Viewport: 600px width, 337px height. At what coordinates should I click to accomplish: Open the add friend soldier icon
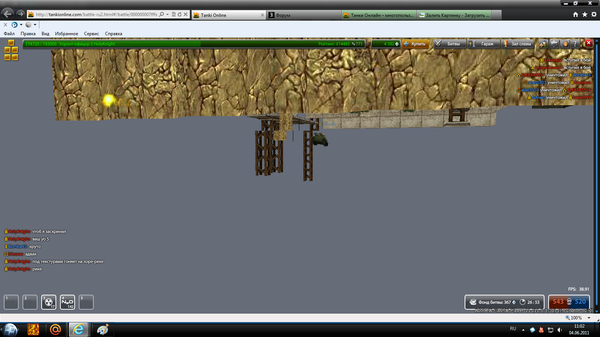tap(543, 44)
